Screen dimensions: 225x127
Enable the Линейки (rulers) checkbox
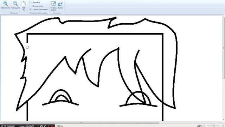[31, 2]
